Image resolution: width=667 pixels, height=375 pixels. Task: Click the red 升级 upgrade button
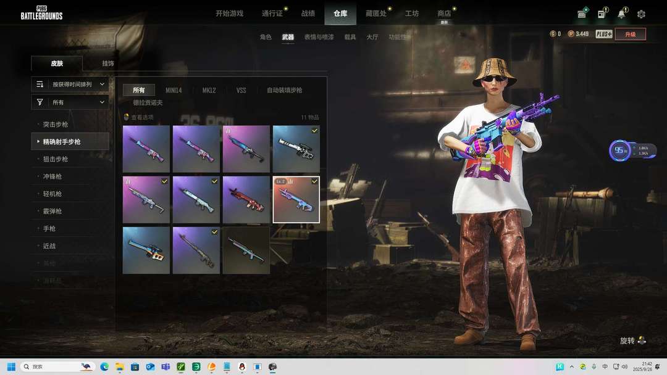[631, 34]
